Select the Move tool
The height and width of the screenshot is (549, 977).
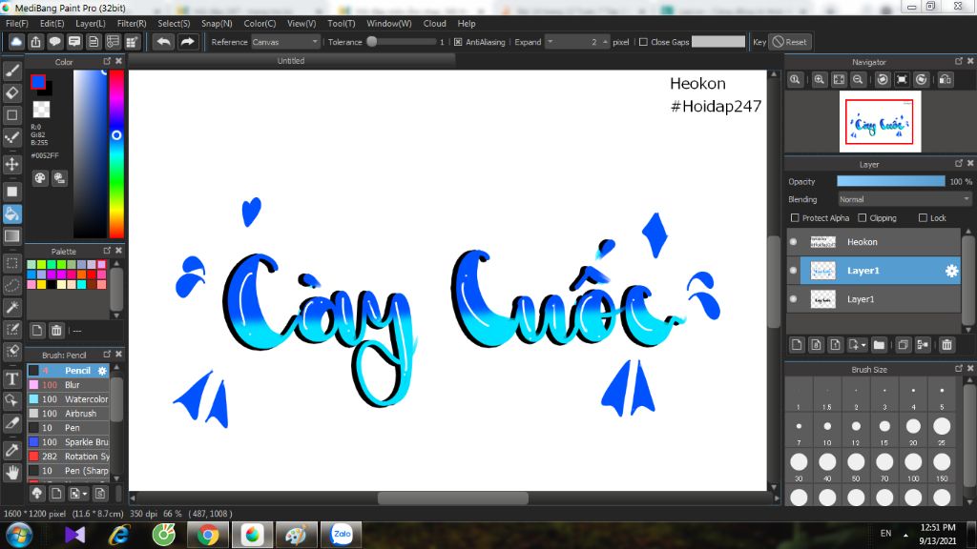pos(11,164)
